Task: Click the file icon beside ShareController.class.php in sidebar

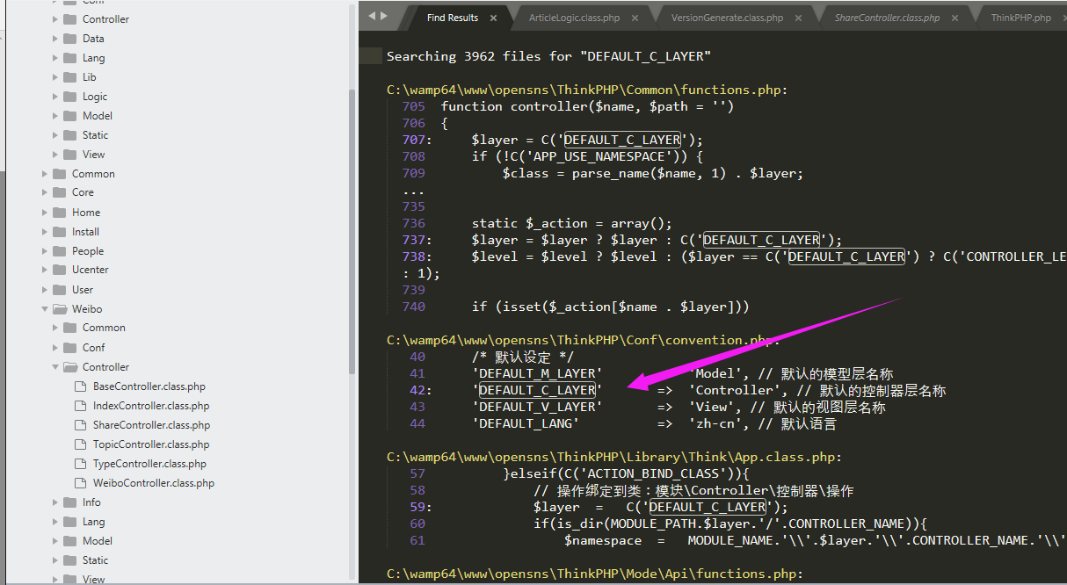Action: tap(79, 425)
